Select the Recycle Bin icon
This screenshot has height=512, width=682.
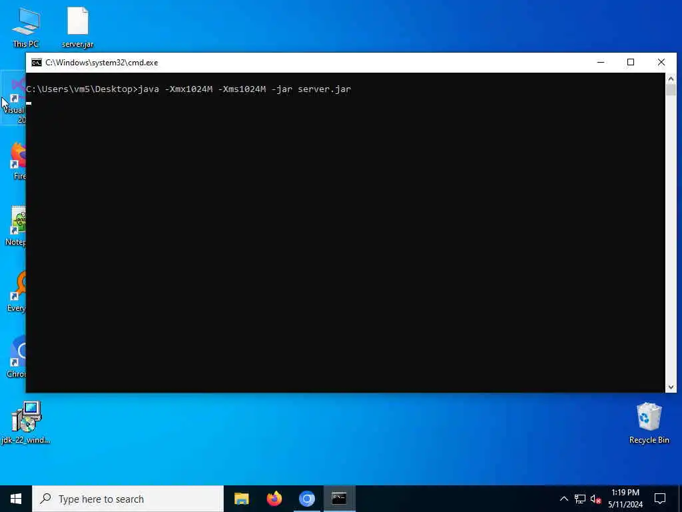pyautogui.click(x=649, y=422)
